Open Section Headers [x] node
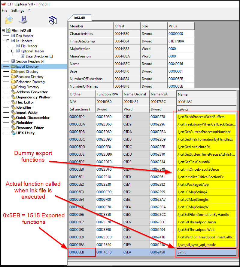This screenshot has height=267, width=240. coord(30,61)
